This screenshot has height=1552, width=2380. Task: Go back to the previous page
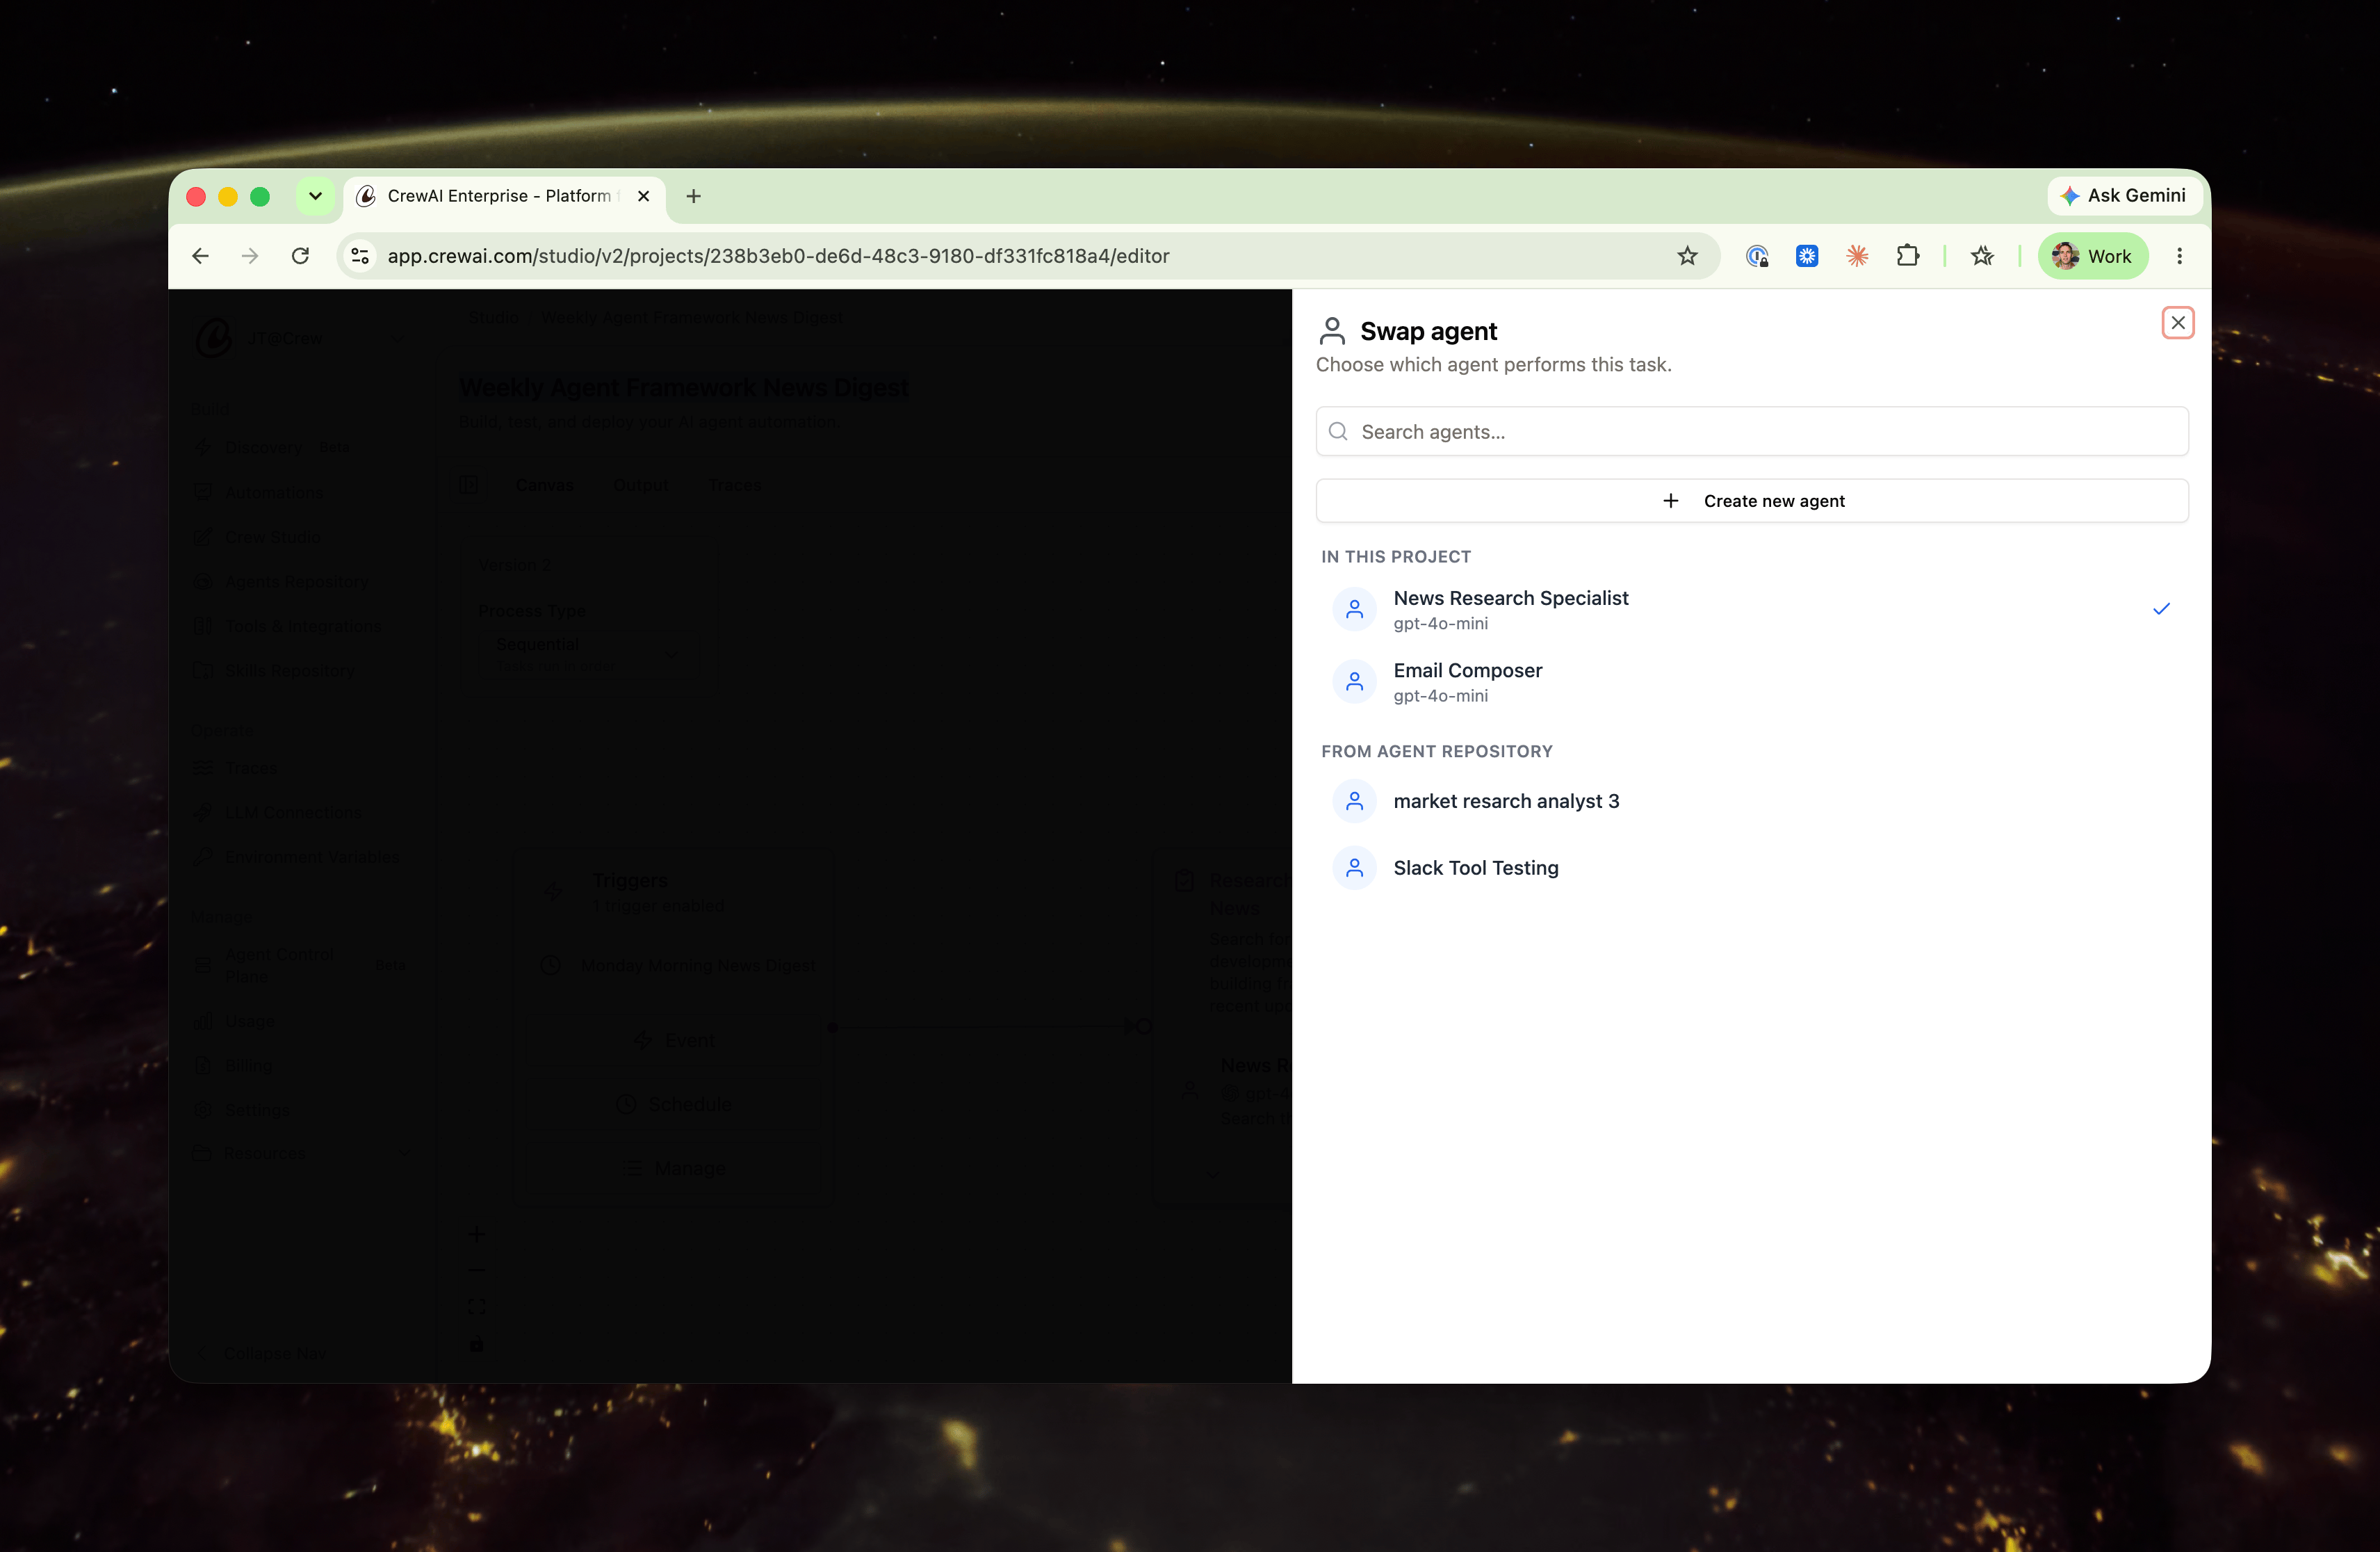click(x=200, y=256)
